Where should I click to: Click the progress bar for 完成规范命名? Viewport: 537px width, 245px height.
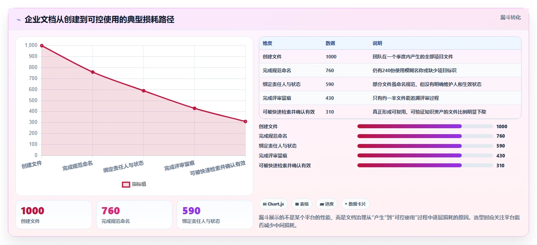pos(425,136)
